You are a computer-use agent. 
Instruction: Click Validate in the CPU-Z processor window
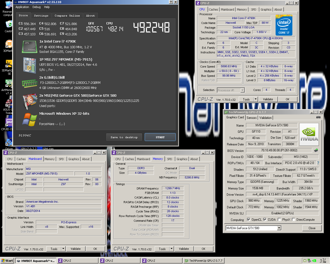[x=268, y=99]
